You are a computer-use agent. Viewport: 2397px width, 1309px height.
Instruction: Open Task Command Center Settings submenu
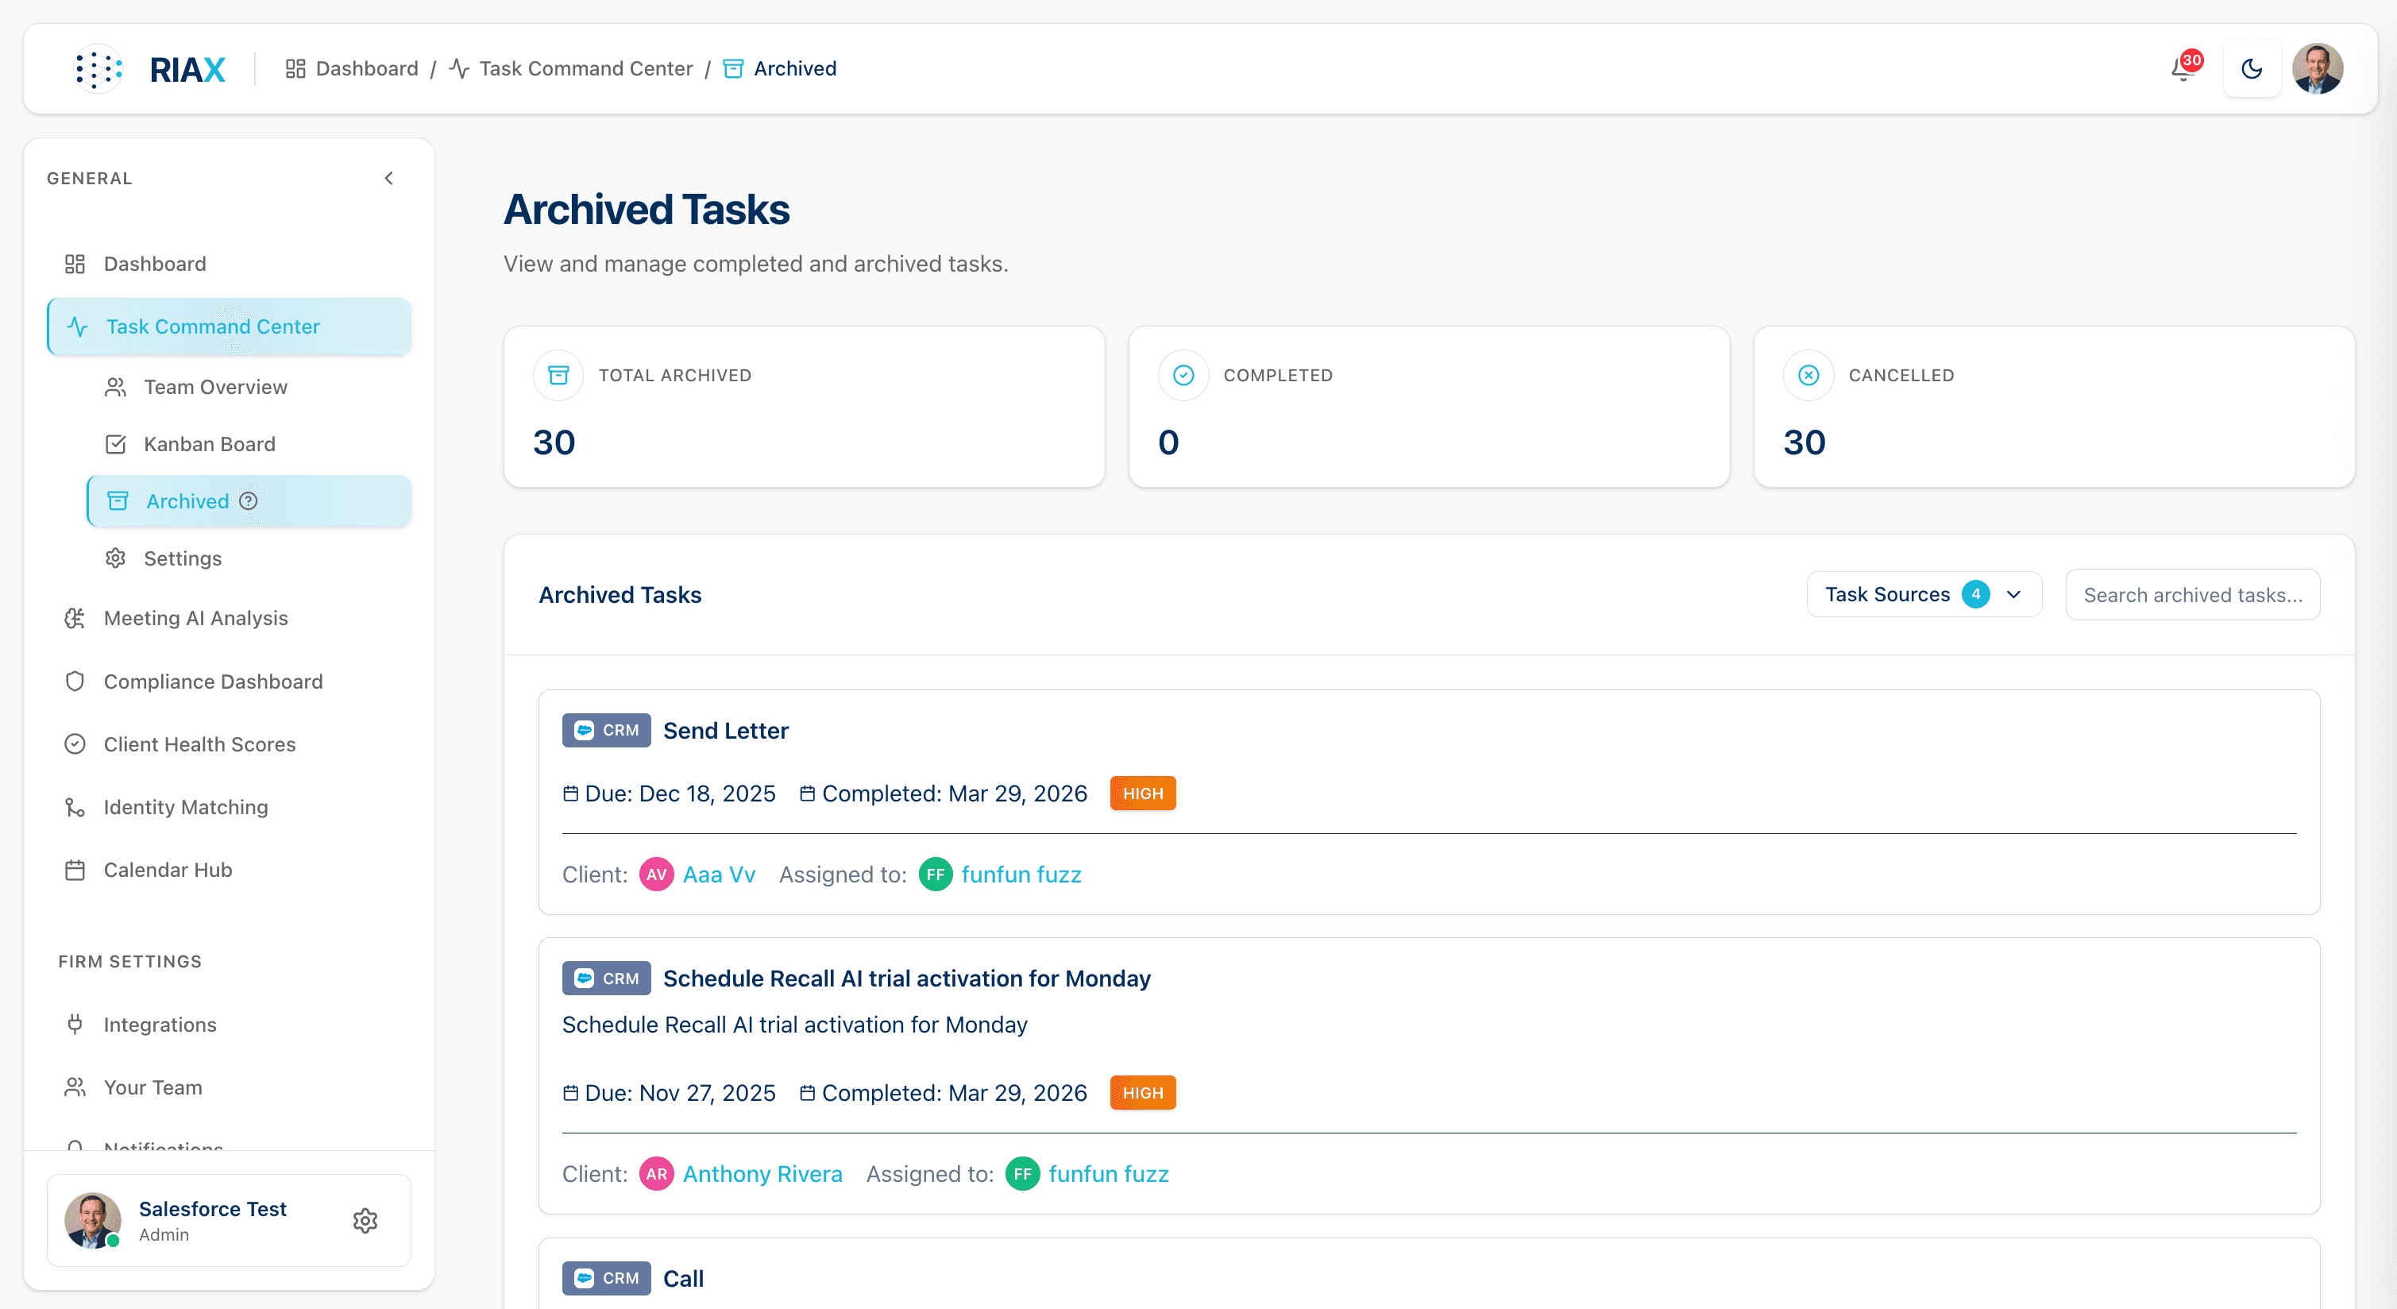[249, 558]
